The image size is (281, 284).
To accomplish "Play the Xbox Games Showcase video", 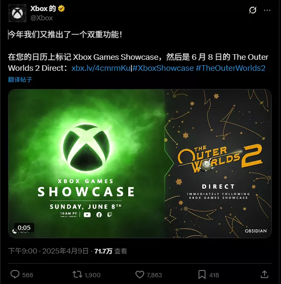I will 86,164.
